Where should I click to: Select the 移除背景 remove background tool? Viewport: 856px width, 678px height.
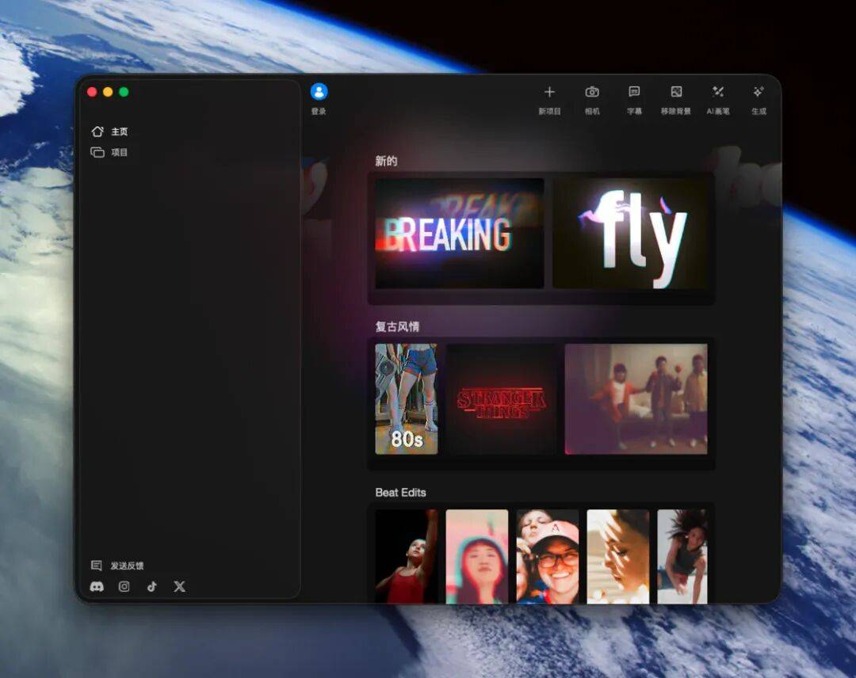tap(676, 93)
